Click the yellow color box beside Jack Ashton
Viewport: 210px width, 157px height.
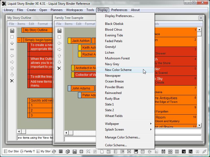tap(69, 41)
